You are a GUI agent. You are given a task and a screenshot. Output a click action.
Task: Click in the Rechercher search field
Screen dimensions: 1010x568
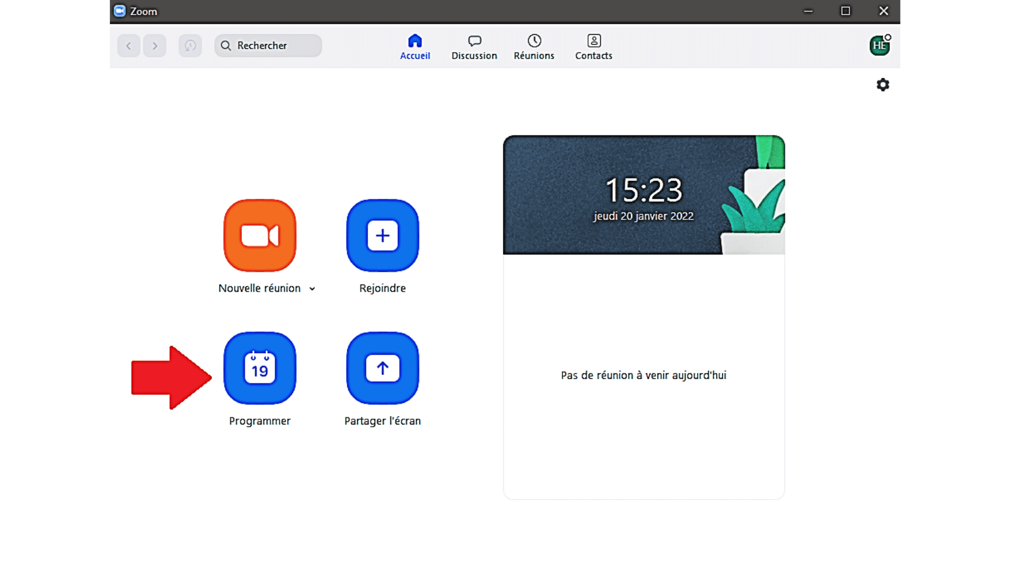[268, 46]
